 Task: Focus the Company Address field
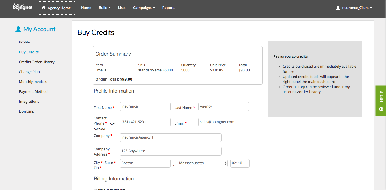tap(171, 151)
